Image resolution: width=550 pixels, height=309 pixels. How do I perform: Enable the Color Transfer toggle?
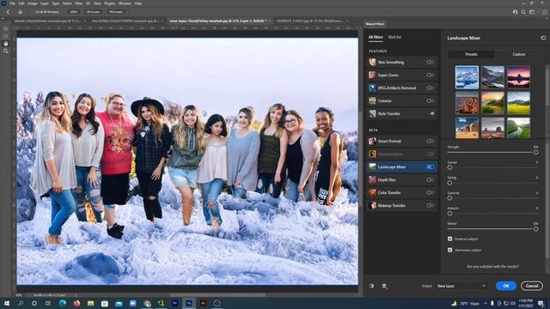pos(430,192)
